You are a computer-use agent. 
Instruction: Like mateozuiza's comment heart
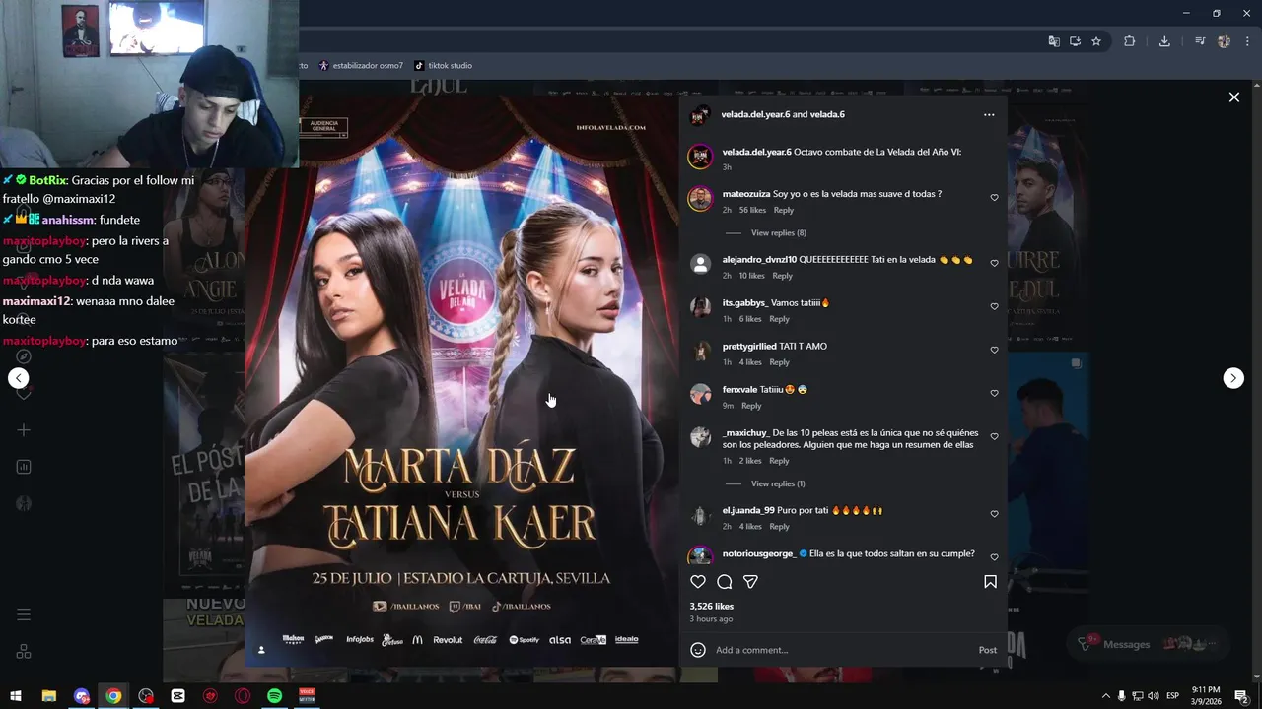point(994,198)
